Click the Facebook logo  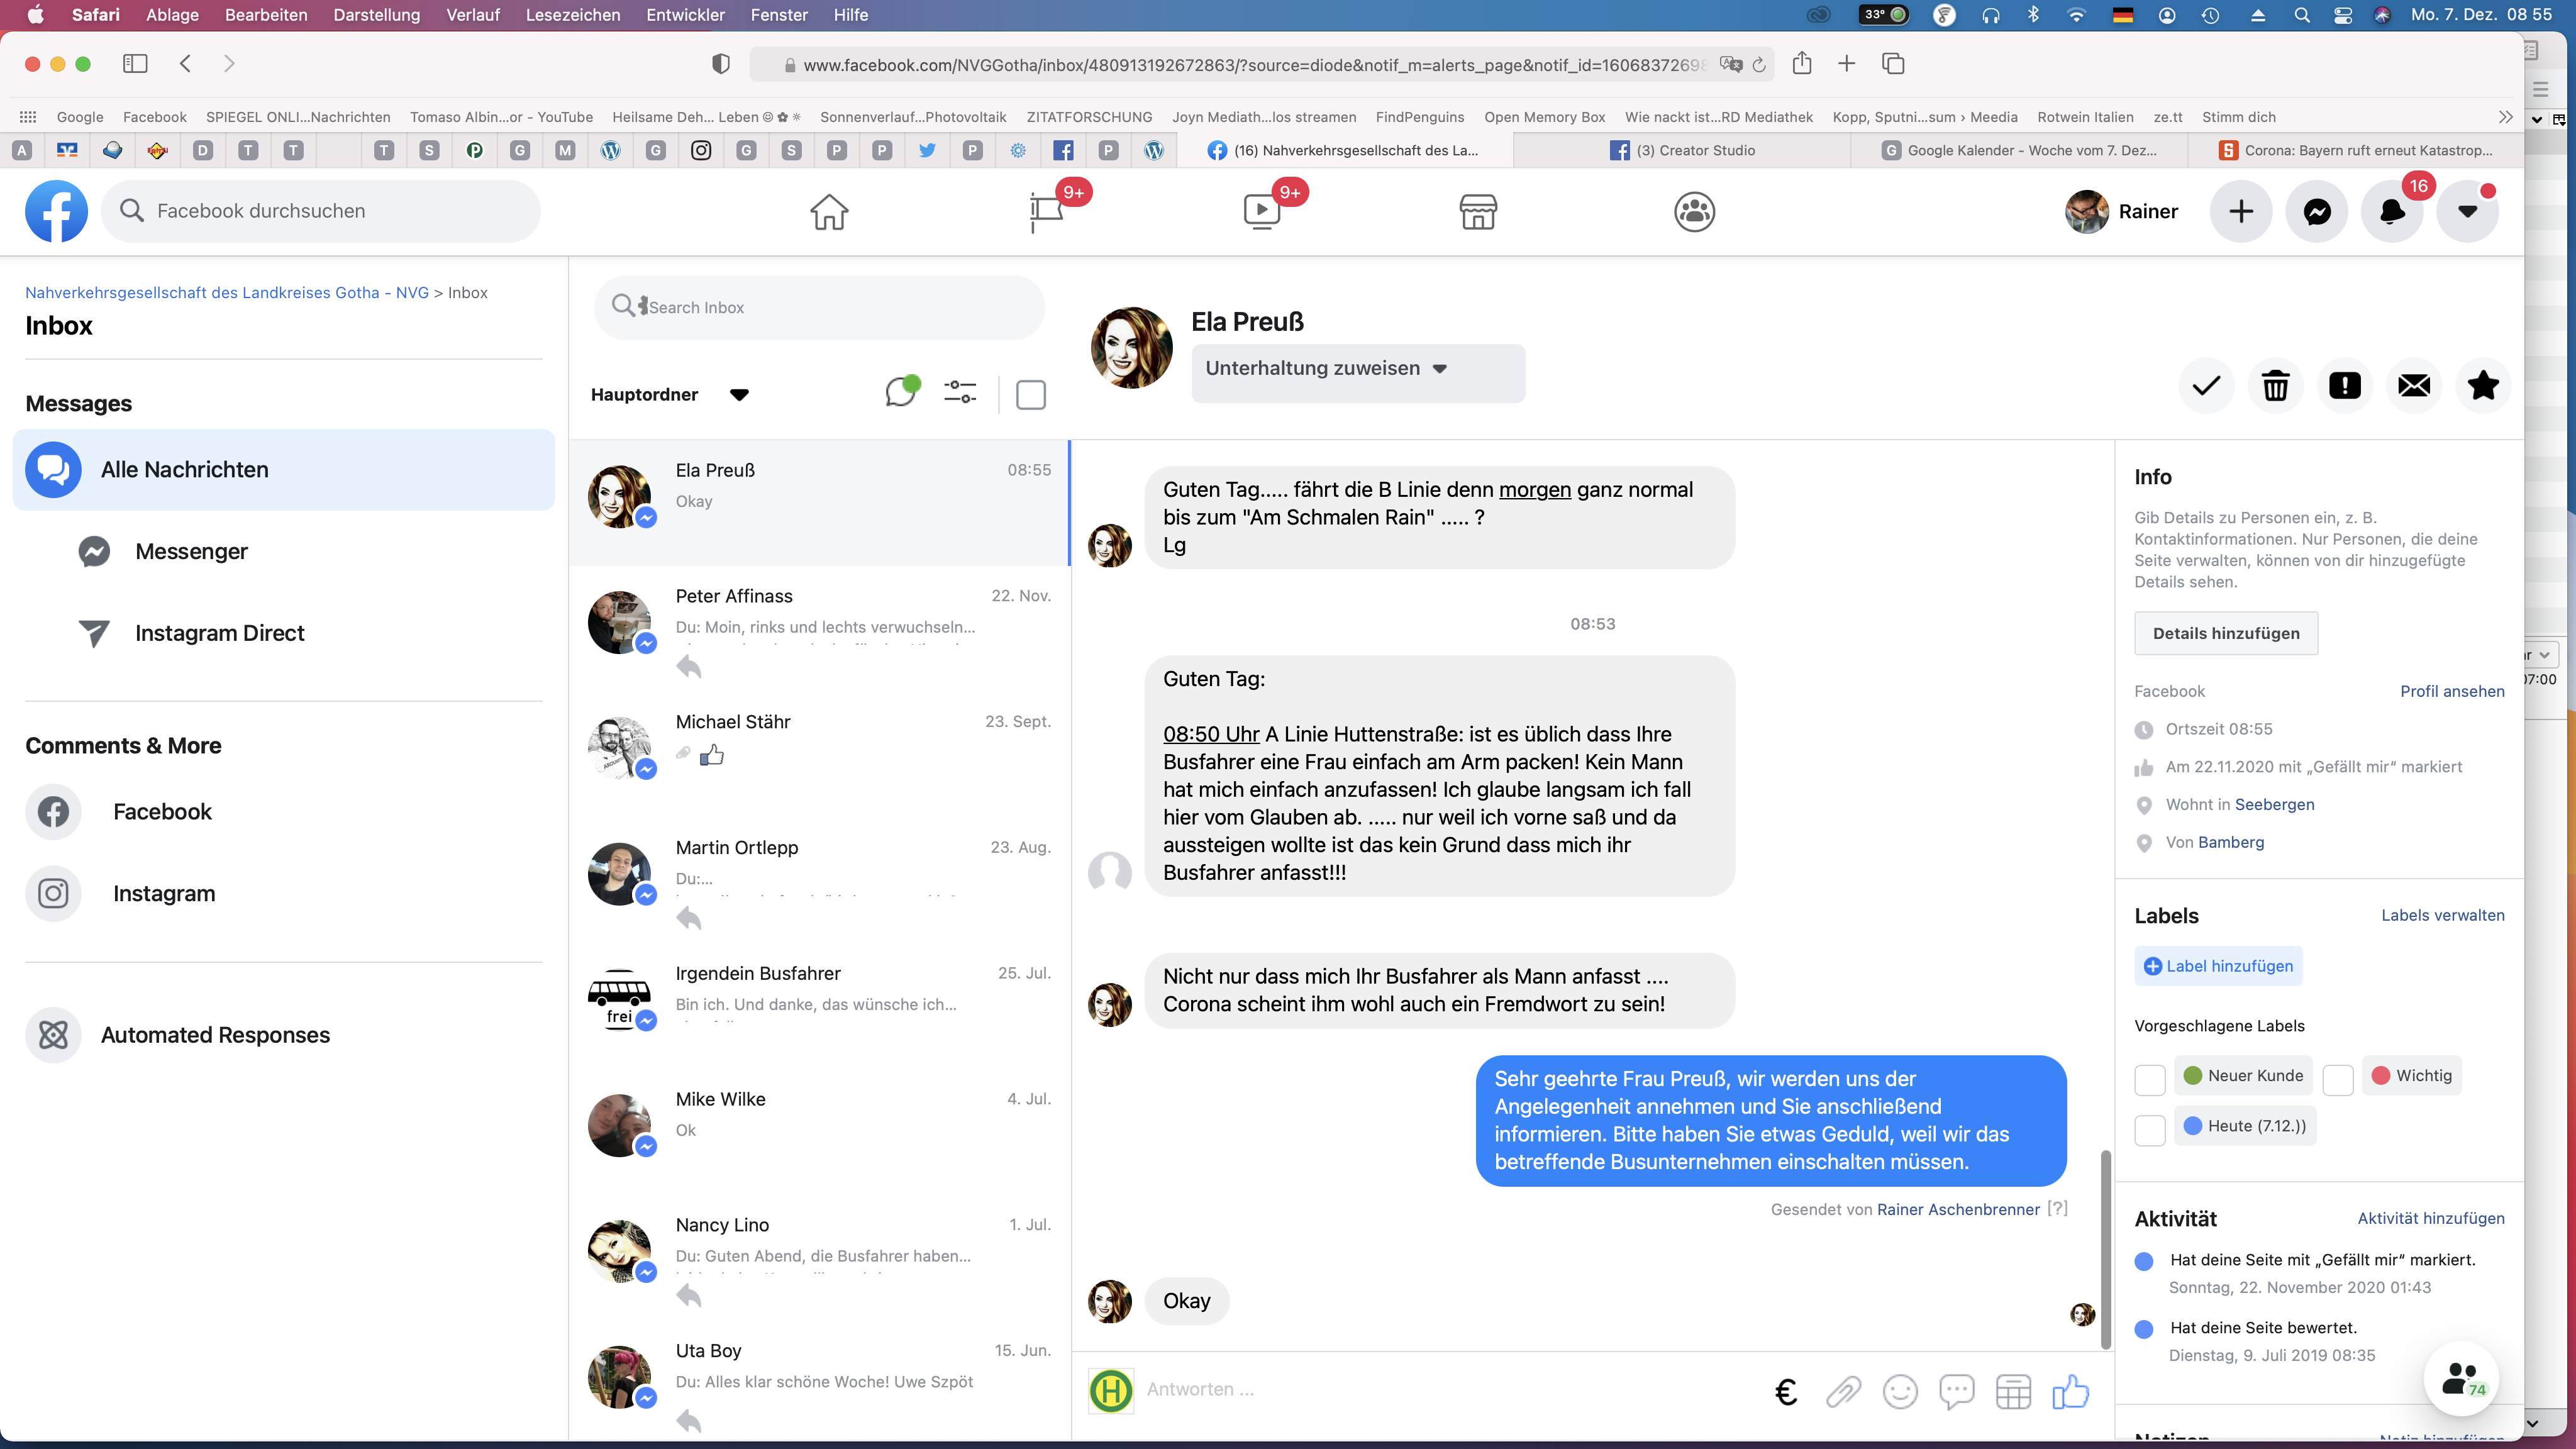click(x=56, y=211)
